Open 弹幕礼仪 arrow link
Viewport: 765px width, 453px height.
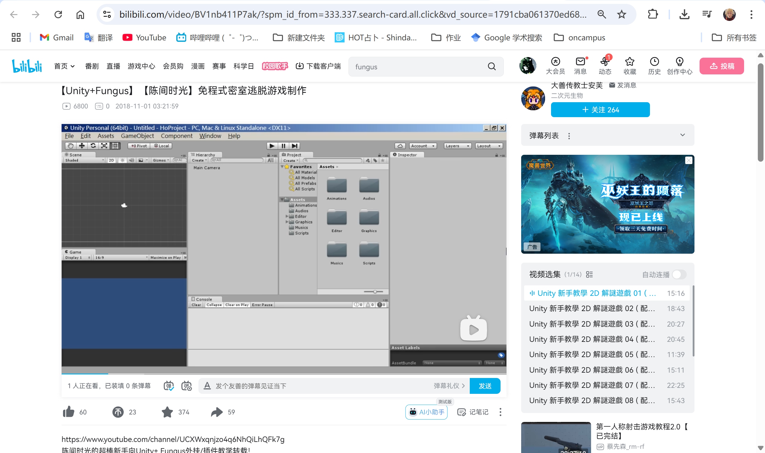pos(449,386)
